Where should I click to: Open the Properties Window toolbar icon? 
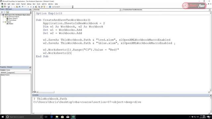tap(42, 7)
